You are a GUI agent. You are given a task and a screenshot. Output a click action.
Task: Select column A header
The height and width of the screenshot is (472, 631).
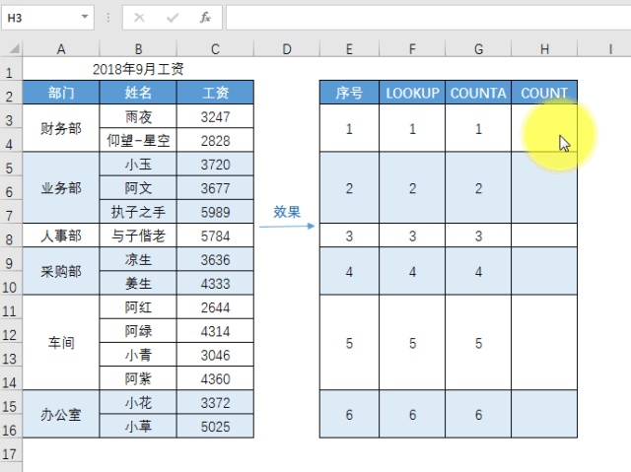point(61,49)
